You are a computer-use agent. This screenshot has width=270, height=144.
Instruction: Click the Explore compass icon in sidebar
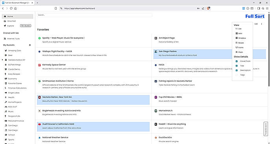click(5, 26)
